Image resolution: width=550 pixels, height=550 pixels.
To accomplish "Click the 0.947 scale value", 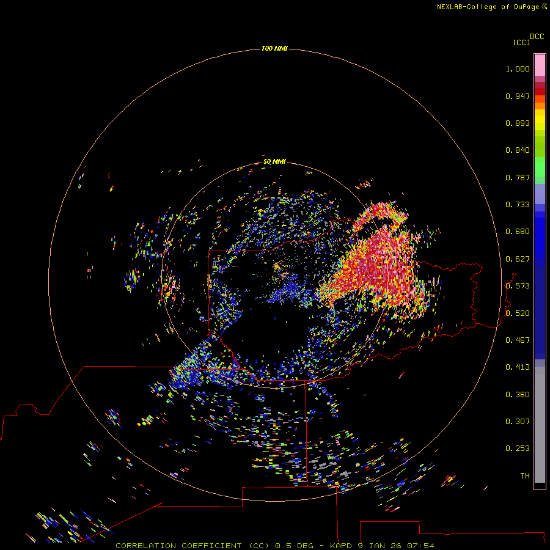I will point(518,96).
